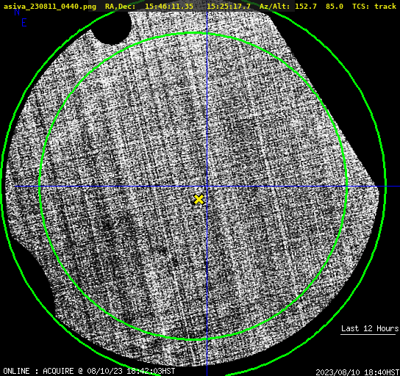The height and width of the screenshot is (376, 400).
Task: Click the RA,Dec label in header
Action: [121, 6]
